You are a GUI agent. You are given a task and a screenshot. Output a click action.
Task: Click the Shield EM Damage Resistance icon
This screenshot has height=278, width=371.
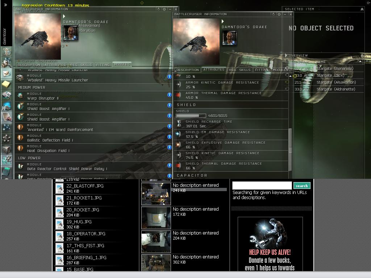tap(179, 134)
